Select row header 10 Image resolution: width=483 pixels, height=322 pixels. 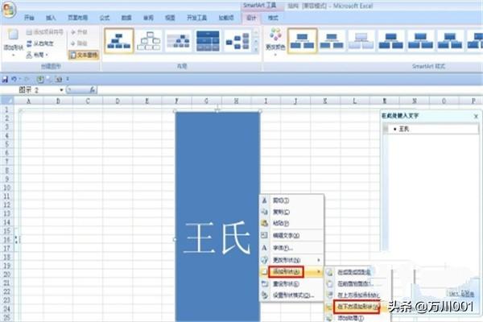(x=6, y=188)
